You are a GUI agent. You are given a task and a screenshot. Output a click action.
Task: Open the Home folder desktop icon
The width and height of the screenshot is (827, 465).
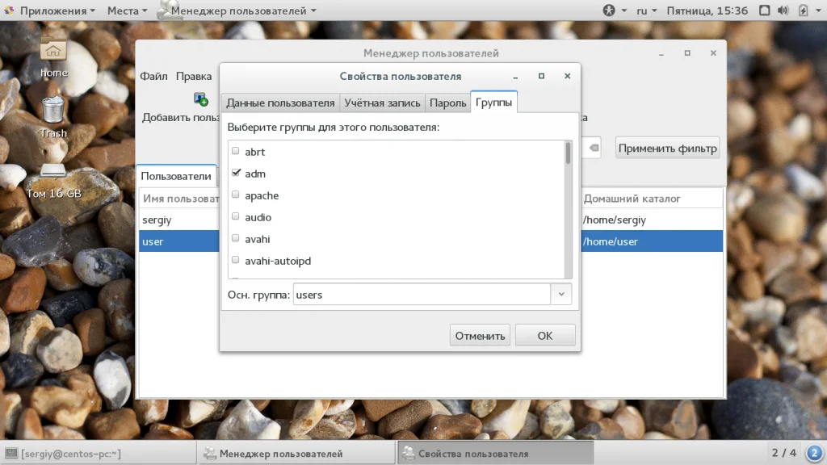[53, 54]
